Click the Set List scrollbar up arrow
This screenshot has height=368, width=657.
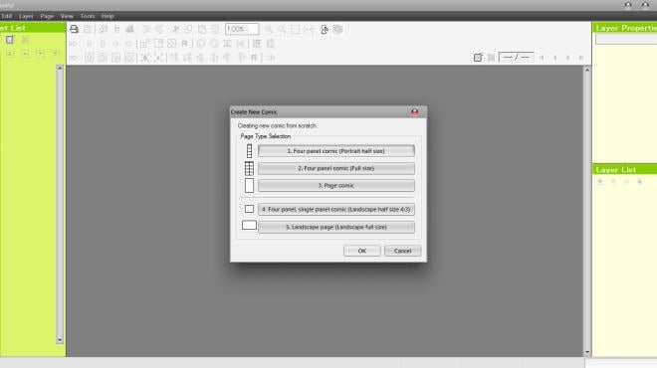60,68
